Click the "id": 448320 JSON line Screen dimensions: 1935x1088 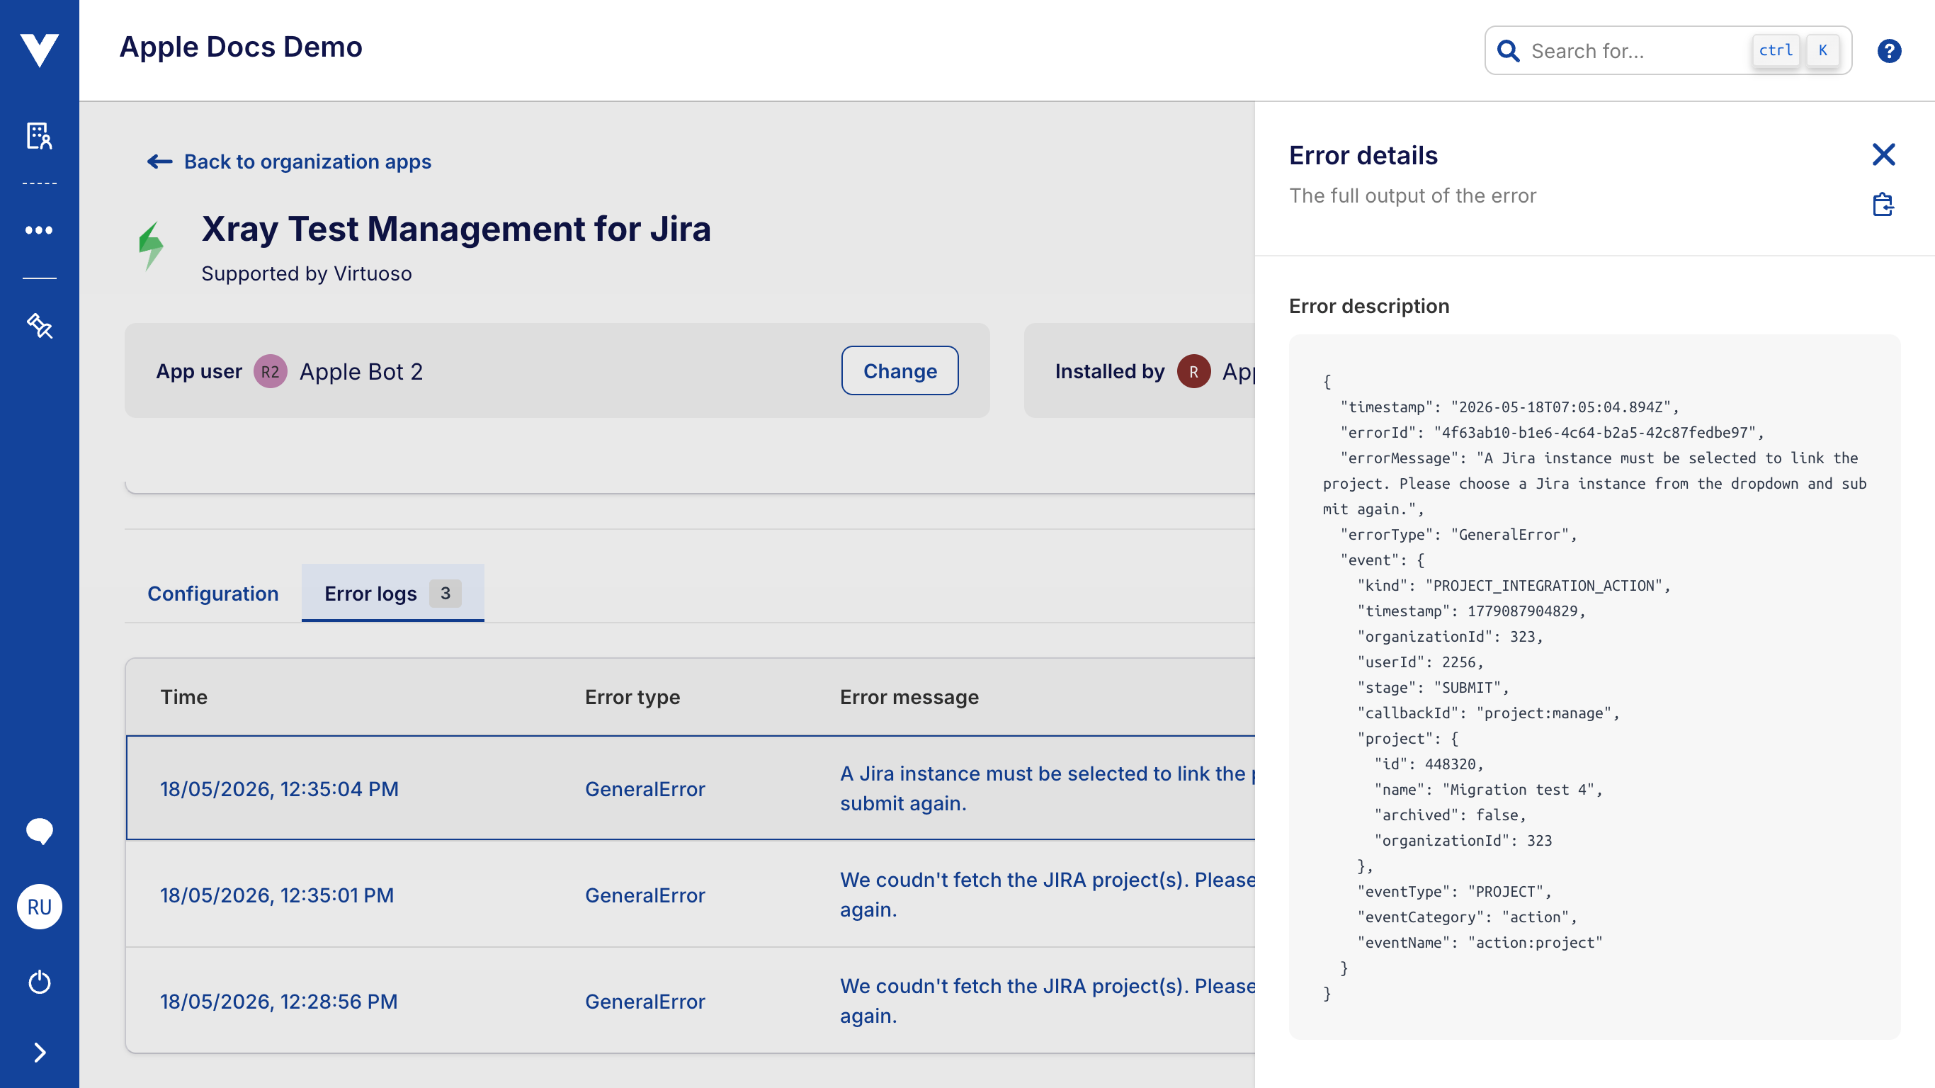click(1429, 764)
